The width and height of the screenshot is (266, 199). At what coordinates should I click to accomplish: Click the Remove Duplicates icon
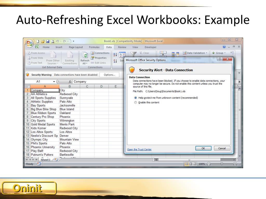(175, 54)
